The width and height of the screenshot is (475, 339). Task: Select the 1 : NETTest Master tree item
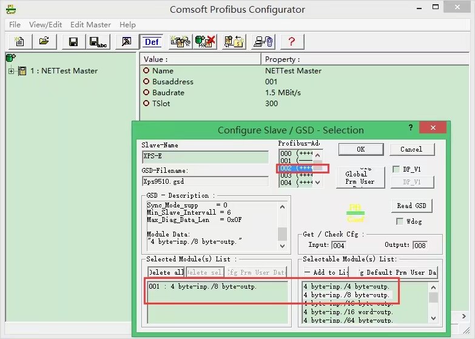(x=64, y=71)
